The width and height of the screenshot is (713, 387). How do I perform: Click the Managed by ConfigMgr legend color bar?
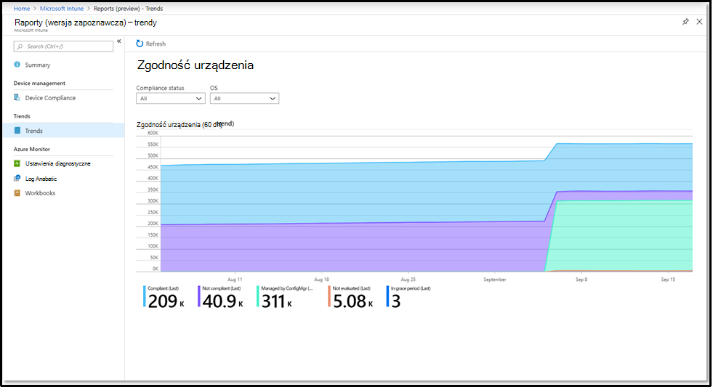click(258, 296)
